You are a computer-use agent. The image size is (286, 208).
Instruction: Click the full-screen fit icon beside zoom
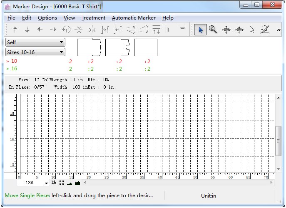62,183
